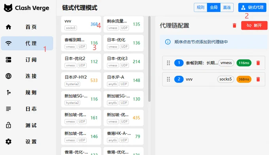Click the vmess tag in chain node 1

click(x=226, y=63)
